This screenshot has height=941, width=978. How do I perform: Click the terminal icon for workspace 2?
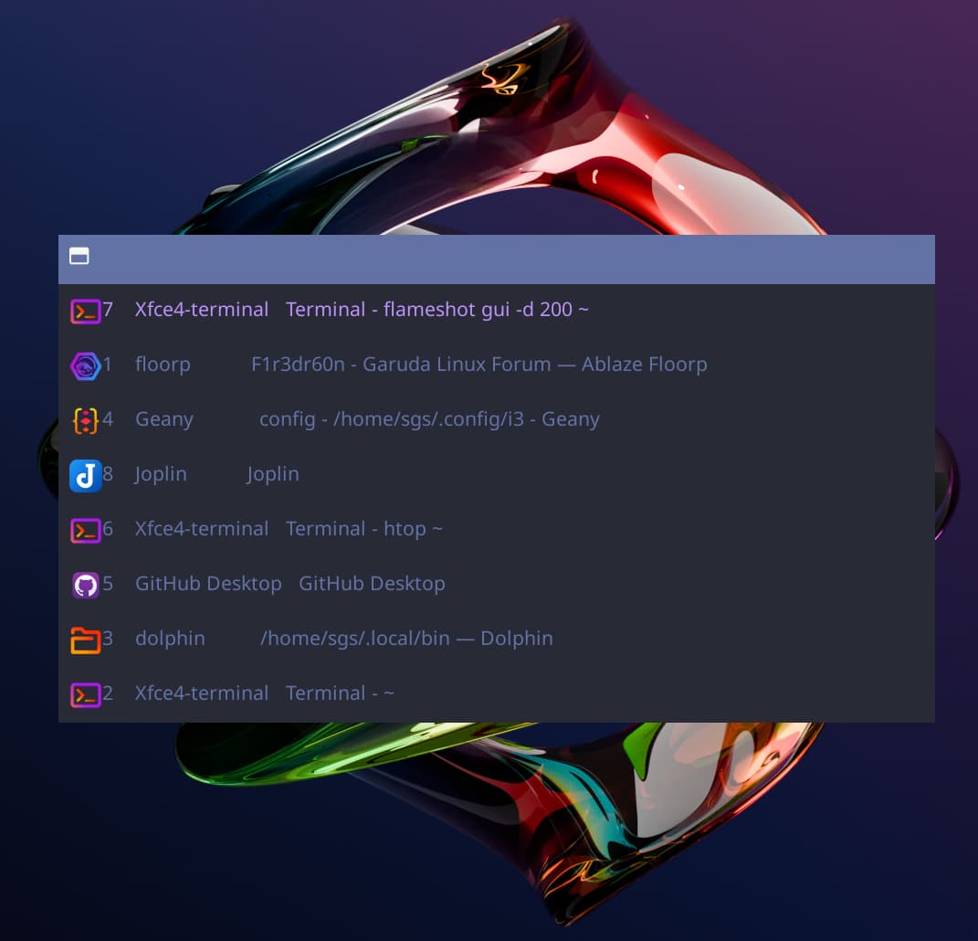(86, 694)
